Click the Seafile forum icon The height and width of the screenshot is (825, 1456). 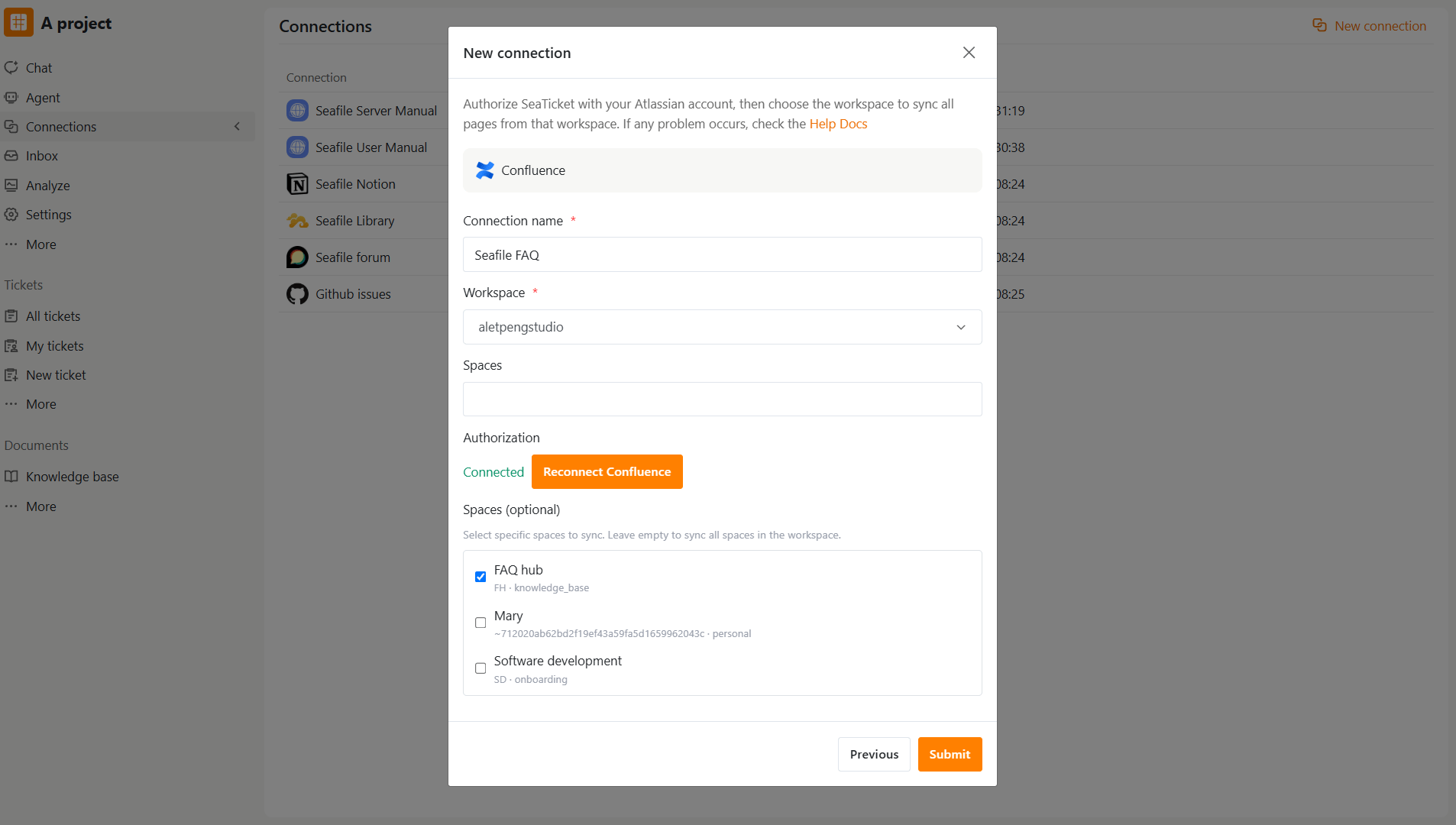pyautogui.click(x=297, y=257)
